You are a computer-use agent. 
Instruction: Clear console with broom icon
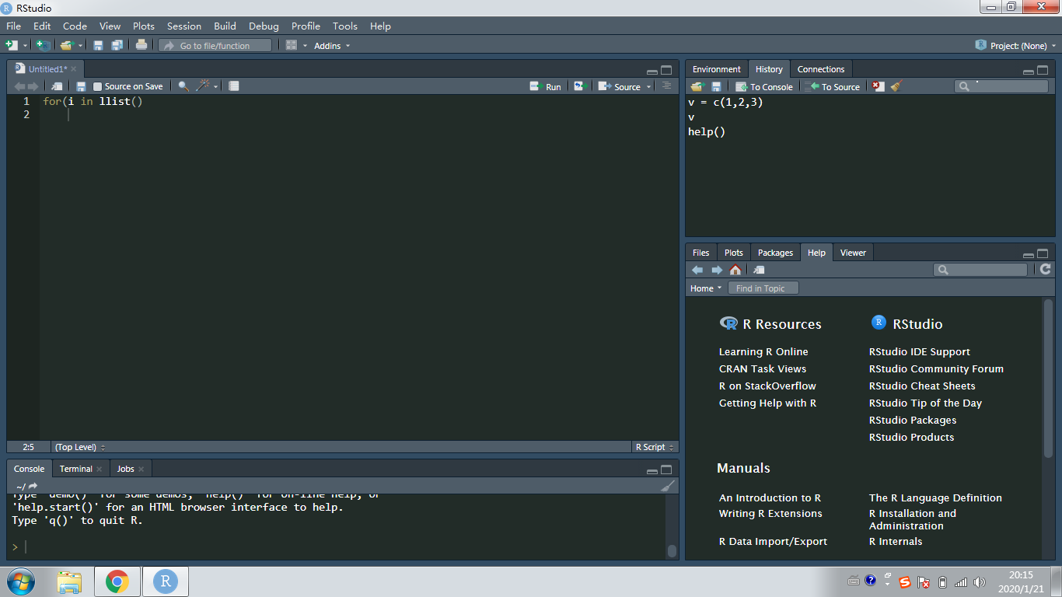(x=668, y=486)
